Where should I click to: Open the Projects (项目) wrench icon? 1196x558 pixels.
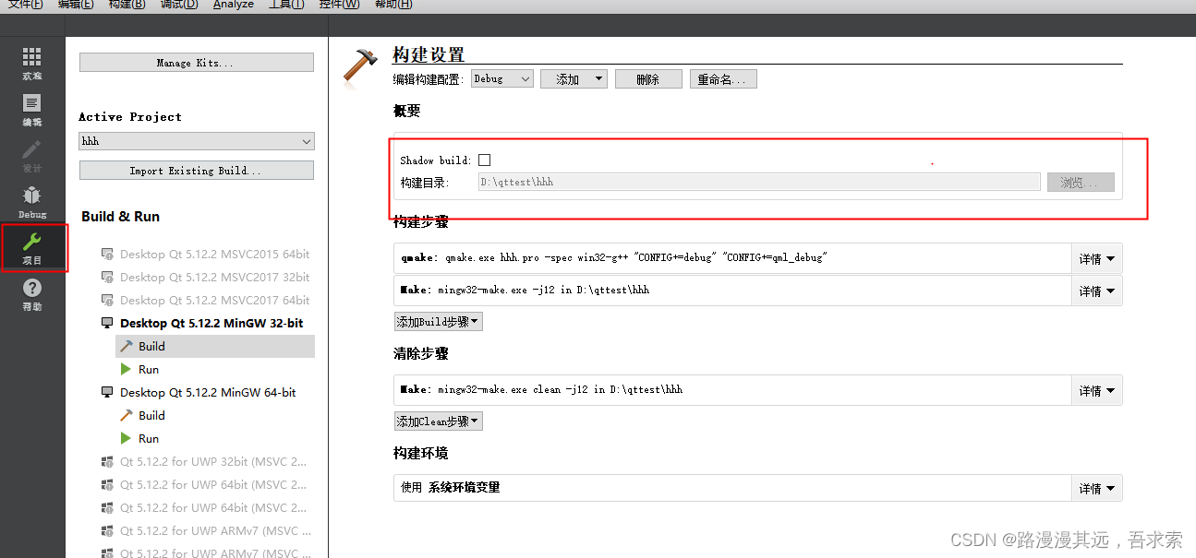[x=32, y=248]
